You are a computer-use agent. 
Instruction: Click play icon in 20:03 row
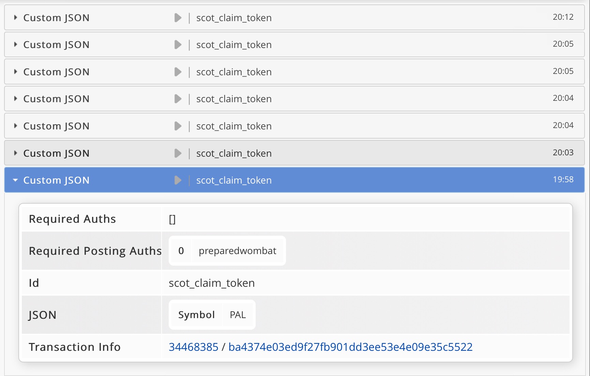point(178,153)
